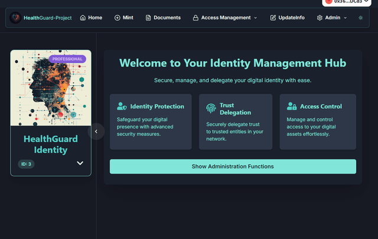Click the Mint plus-circle icon
378x239 pixels.
[x=117, y=18]
